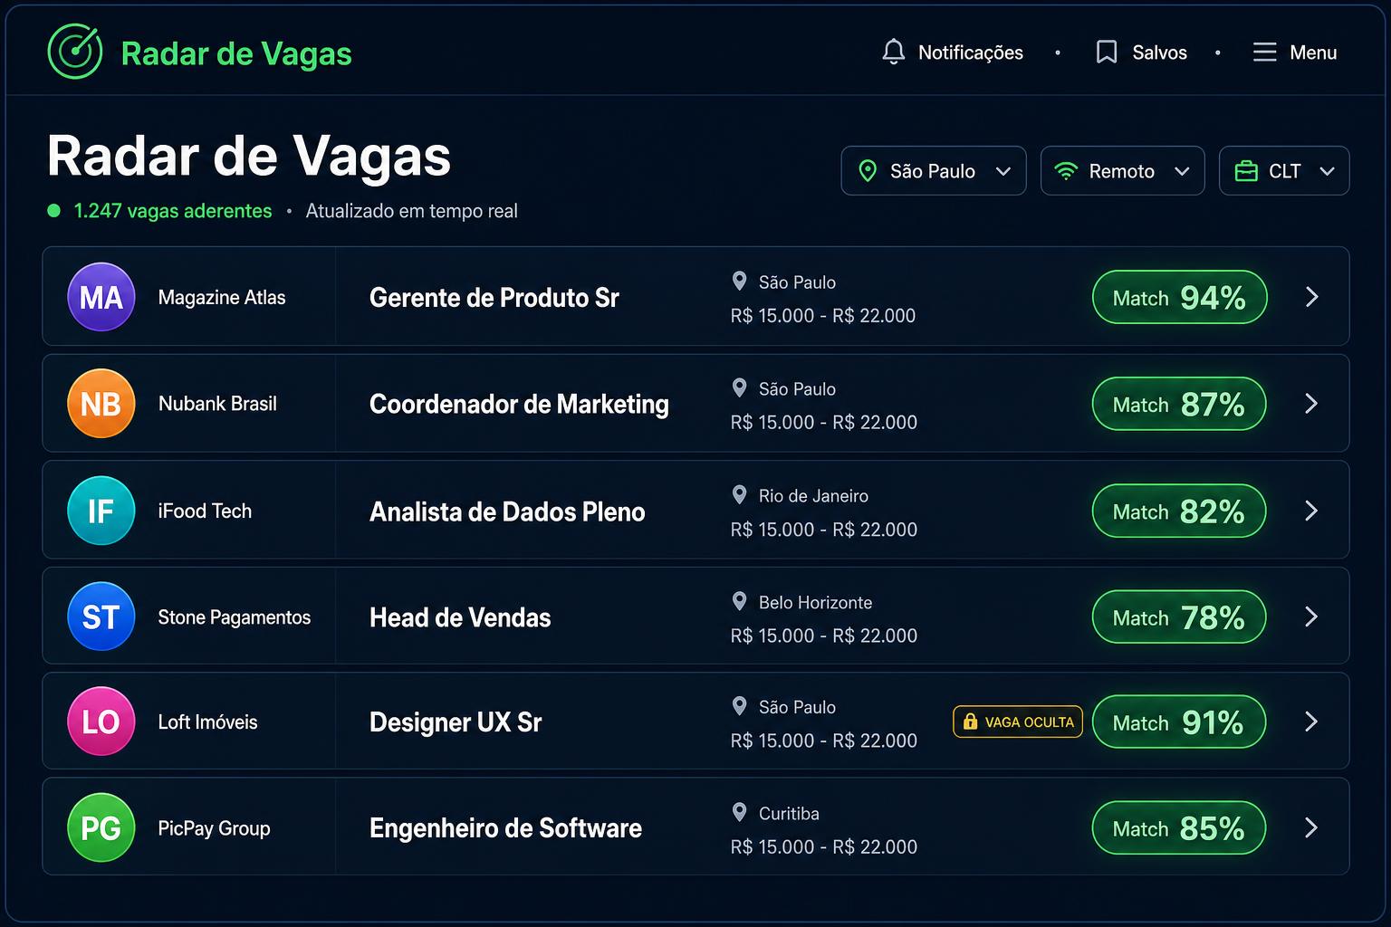Click the PicPay Group PG avatar
Image resolution: width=1391 pixels, height=927 pixels.
pyautogui.click(x=101, y=827)
